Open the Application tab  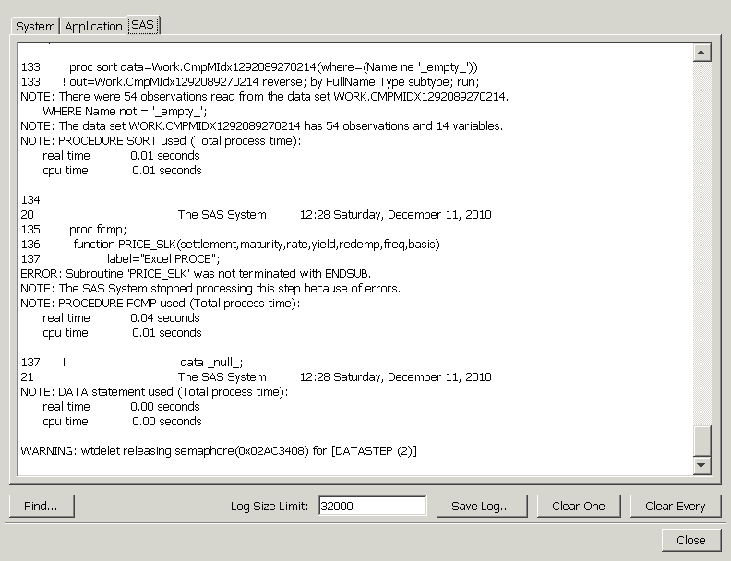pos(93,26)
